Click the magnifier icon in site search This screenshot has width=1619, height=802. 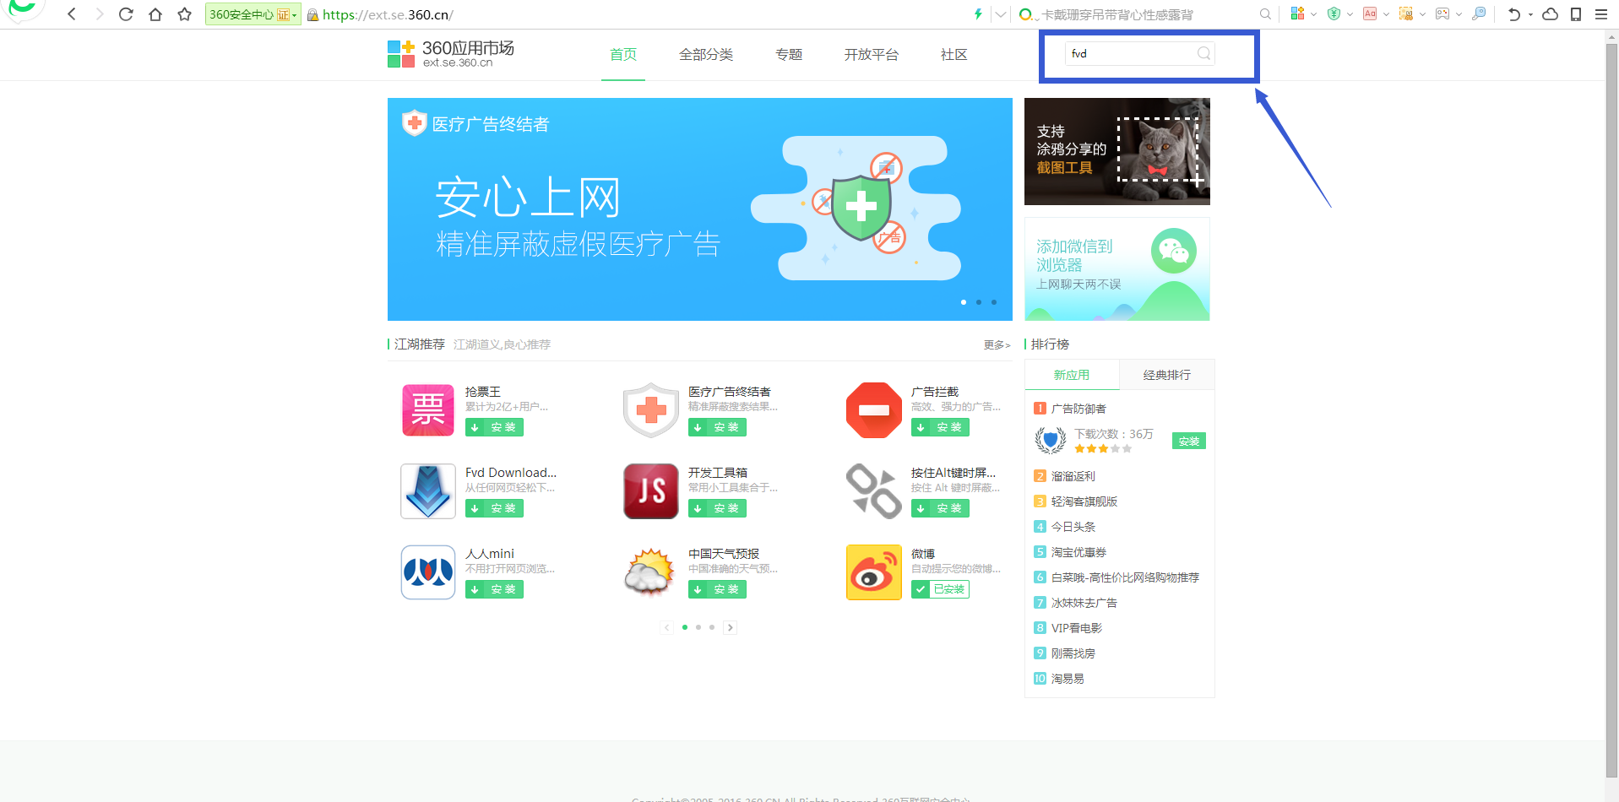(1204, 54)
